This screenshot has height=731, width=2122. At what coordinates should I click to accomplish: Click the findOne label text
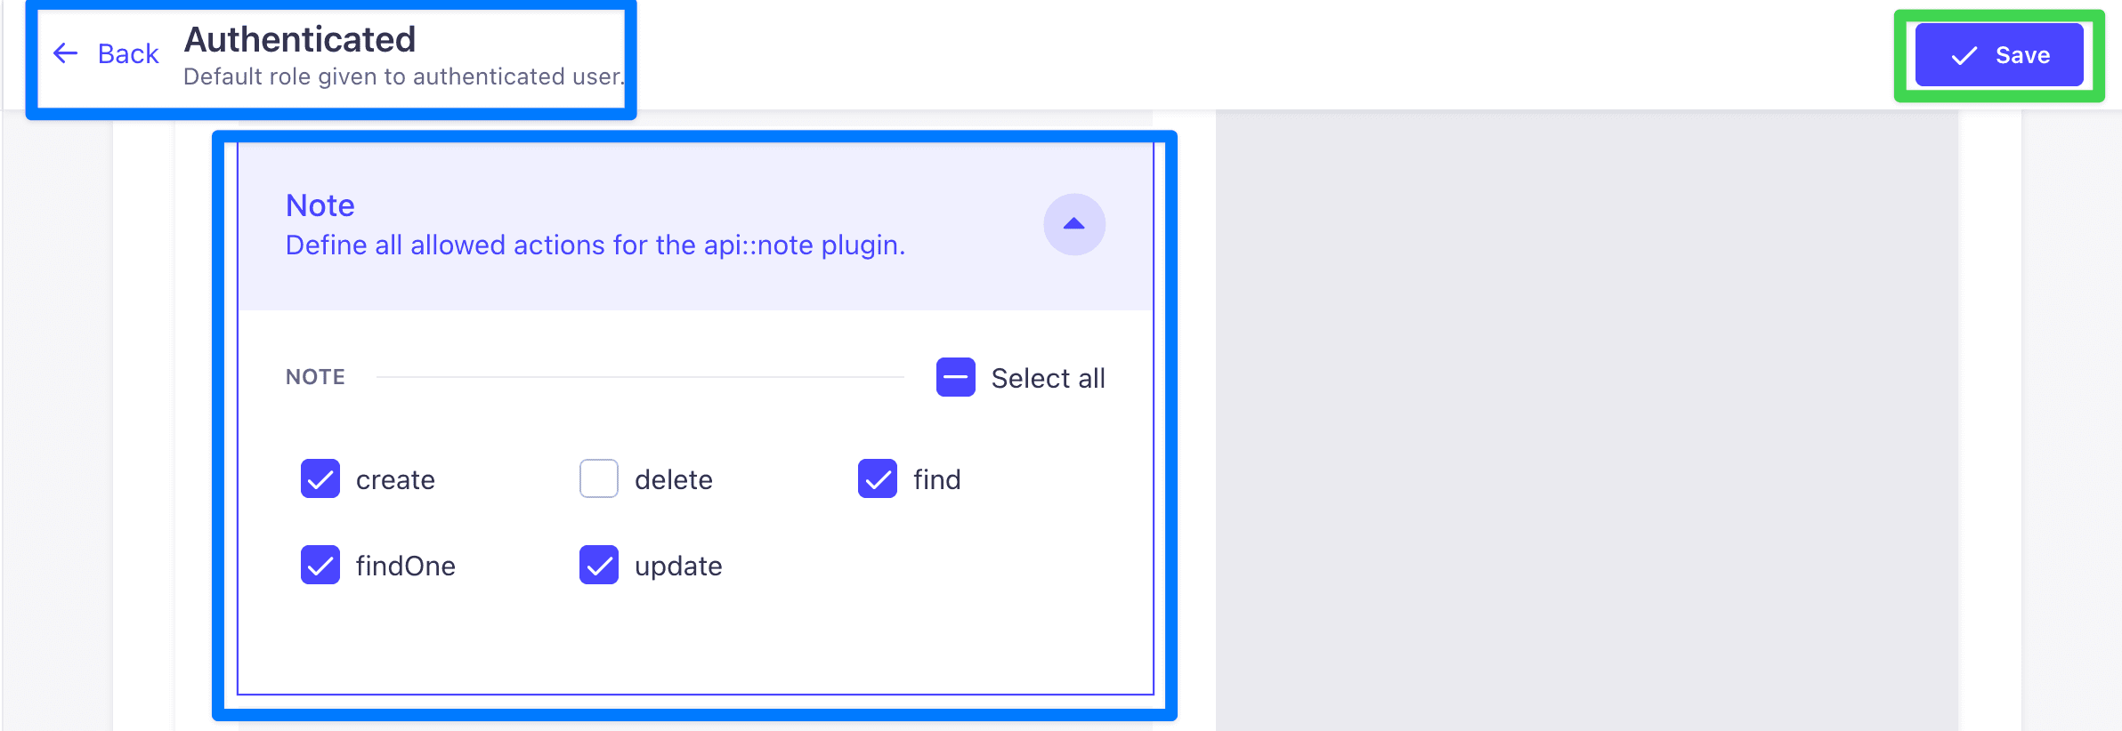tap(406, 566)
